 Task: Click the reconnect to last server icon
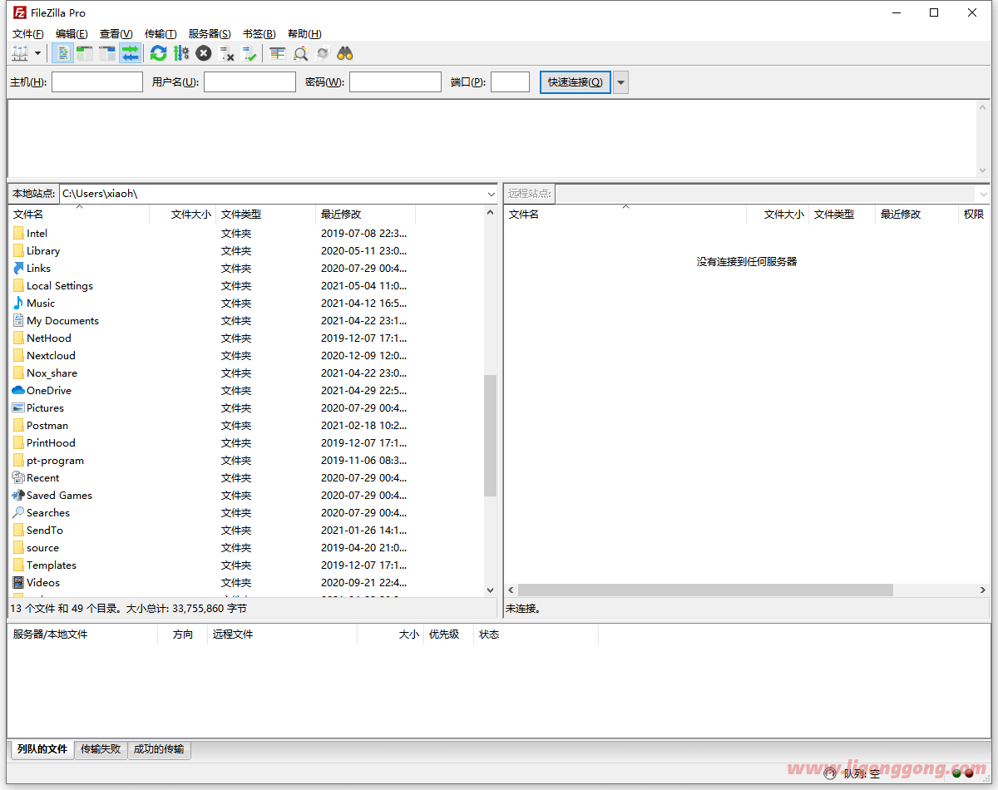coord(249,53)
